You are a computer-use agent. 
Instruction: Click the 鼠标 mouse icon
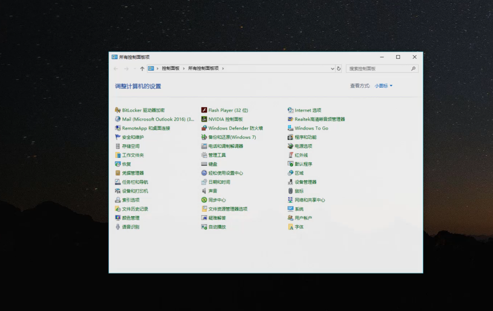(x=291, y=191)
